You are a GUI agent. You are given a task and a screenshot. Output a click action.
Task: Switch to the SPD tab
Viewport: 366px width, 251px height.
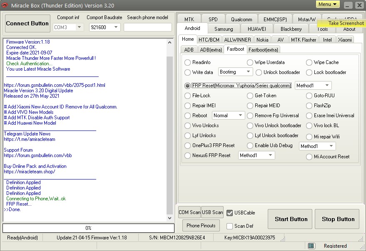tap(213, 20)
